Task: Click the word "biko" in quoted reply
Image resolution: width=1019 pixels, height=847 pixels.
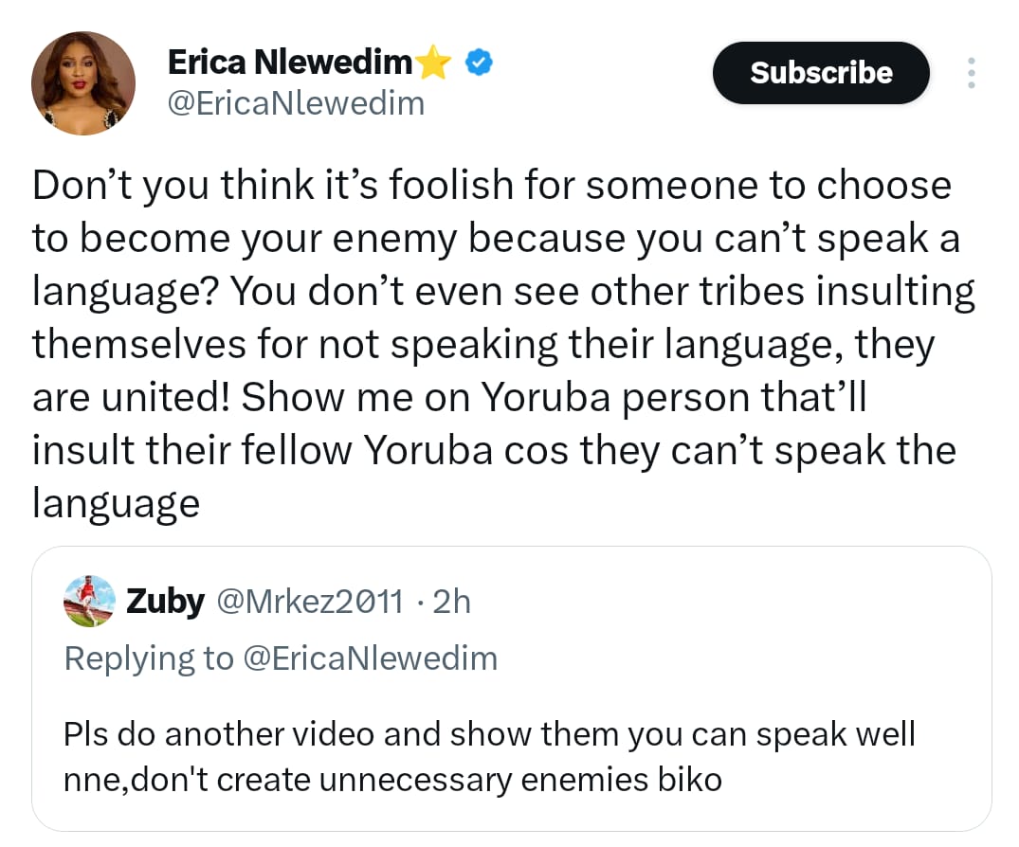Action: click(x=689, y=780)
